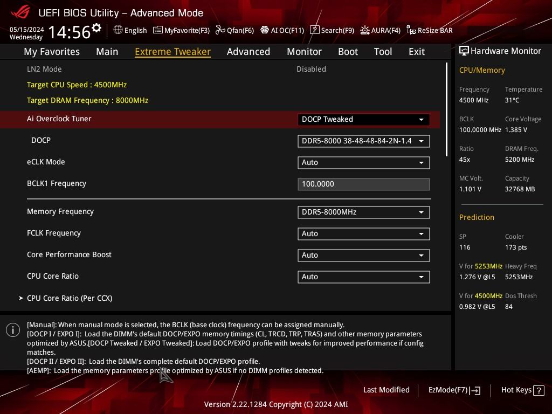This screenshot has height=414, width=552.
Task: Open the FCLK Frequency dropdown
Action: point(364,234)
